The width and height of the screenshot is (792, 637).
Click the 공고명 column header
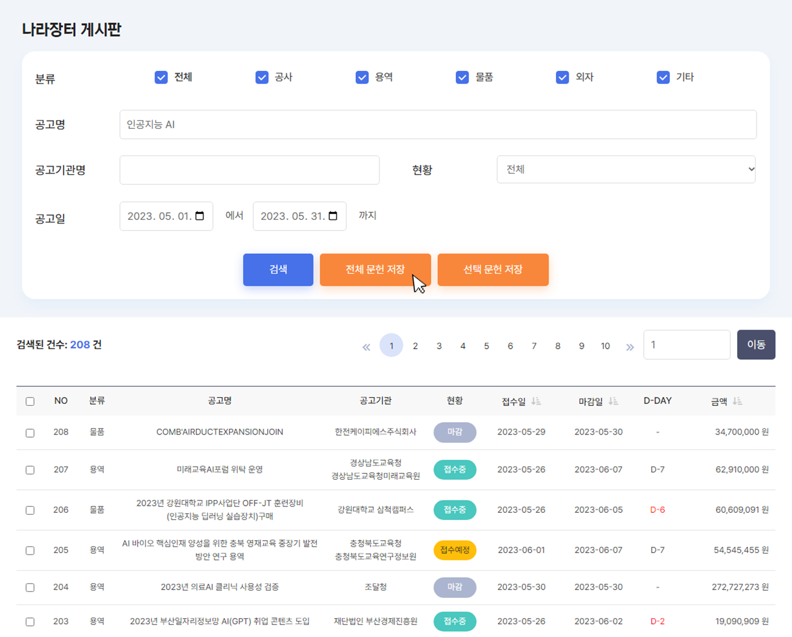[x=219, y=401]
